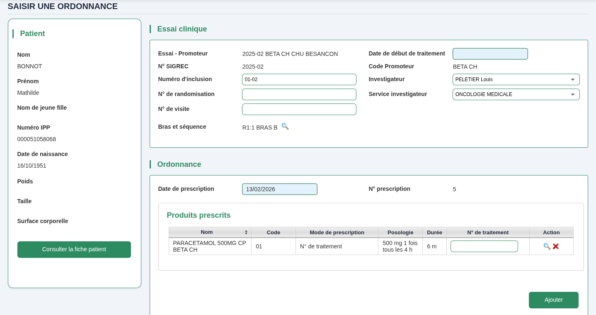Click the Nom column header
The width and height of the screenshot is (596, 315).
[207, 232]
